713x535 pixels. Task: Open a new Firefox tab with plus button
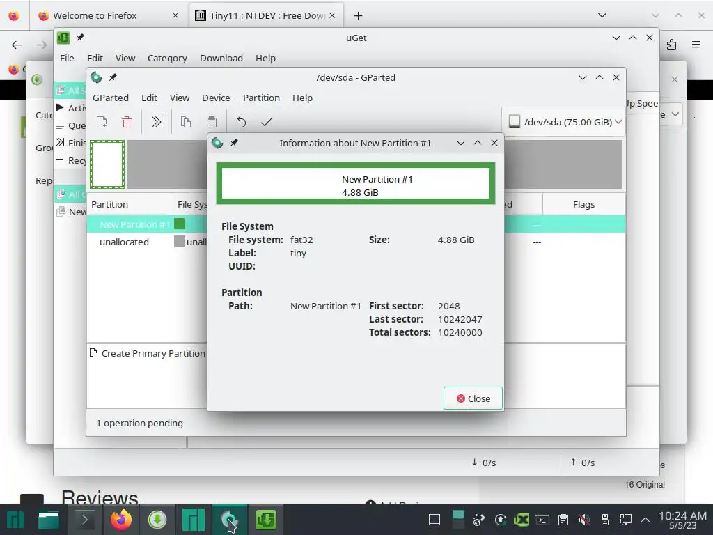359,15
